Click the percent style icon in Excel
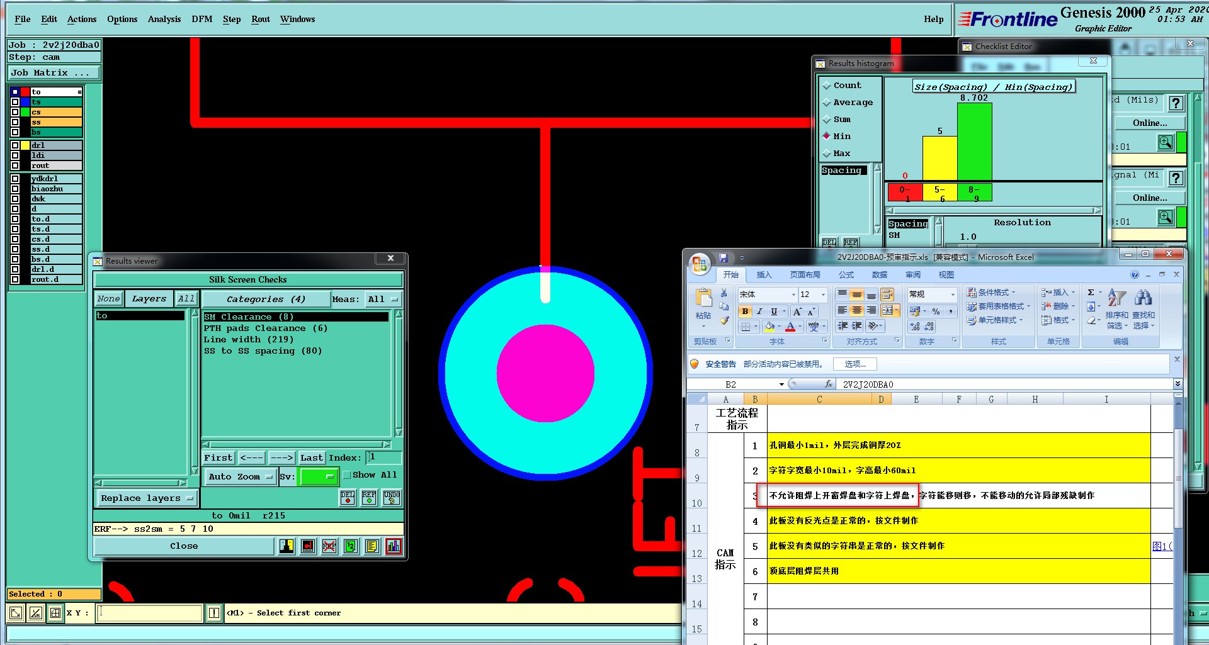The height and width of the screenshot is (645, 1209). pyautogui.click(x=936, y=311)
